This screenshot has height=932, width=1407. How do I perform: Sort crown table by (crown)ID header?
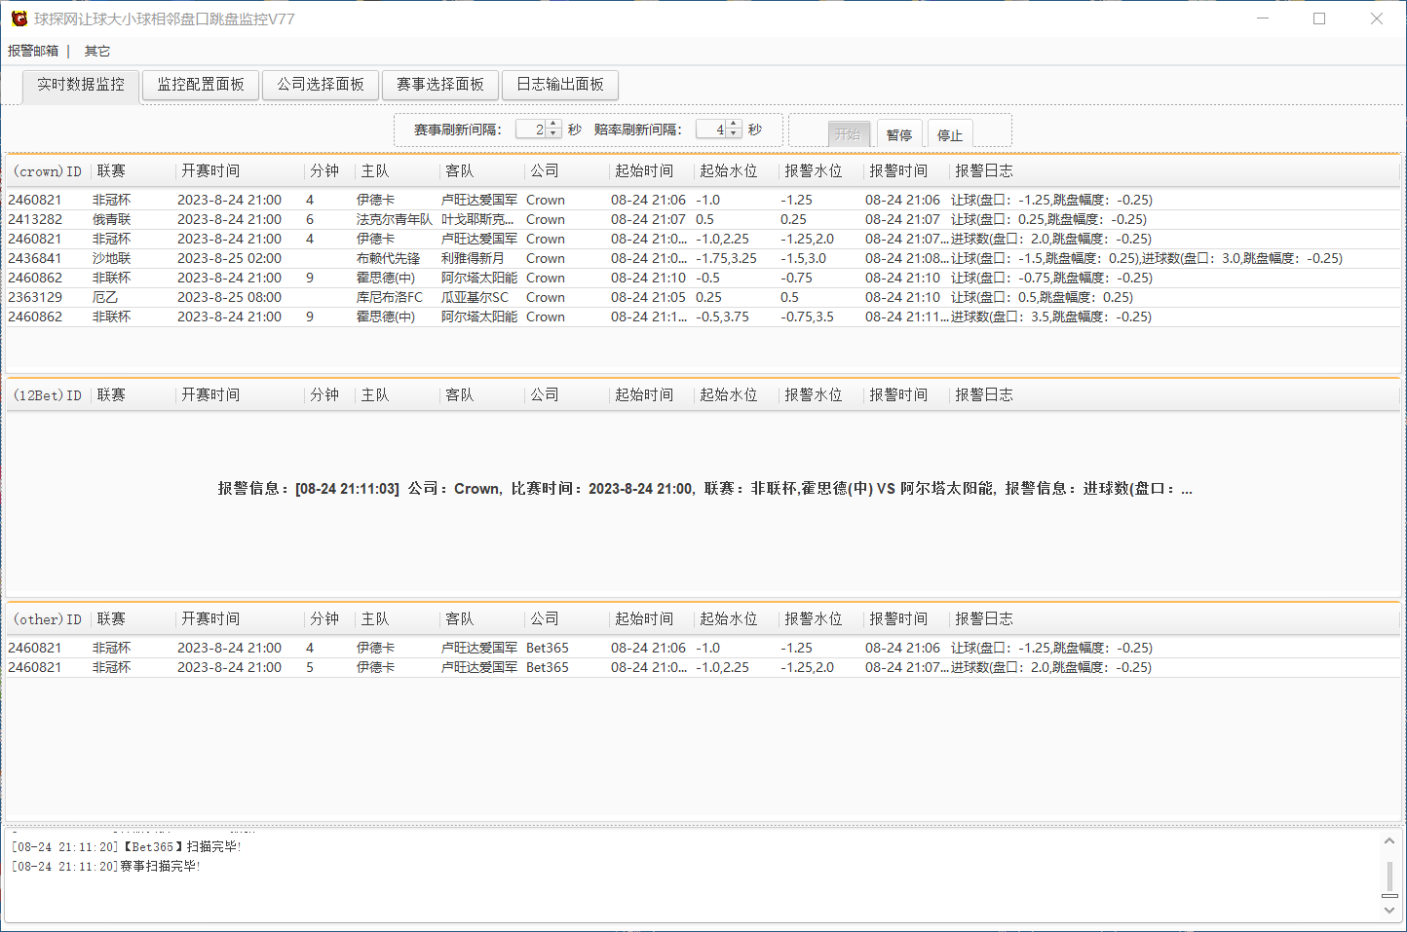48,171
